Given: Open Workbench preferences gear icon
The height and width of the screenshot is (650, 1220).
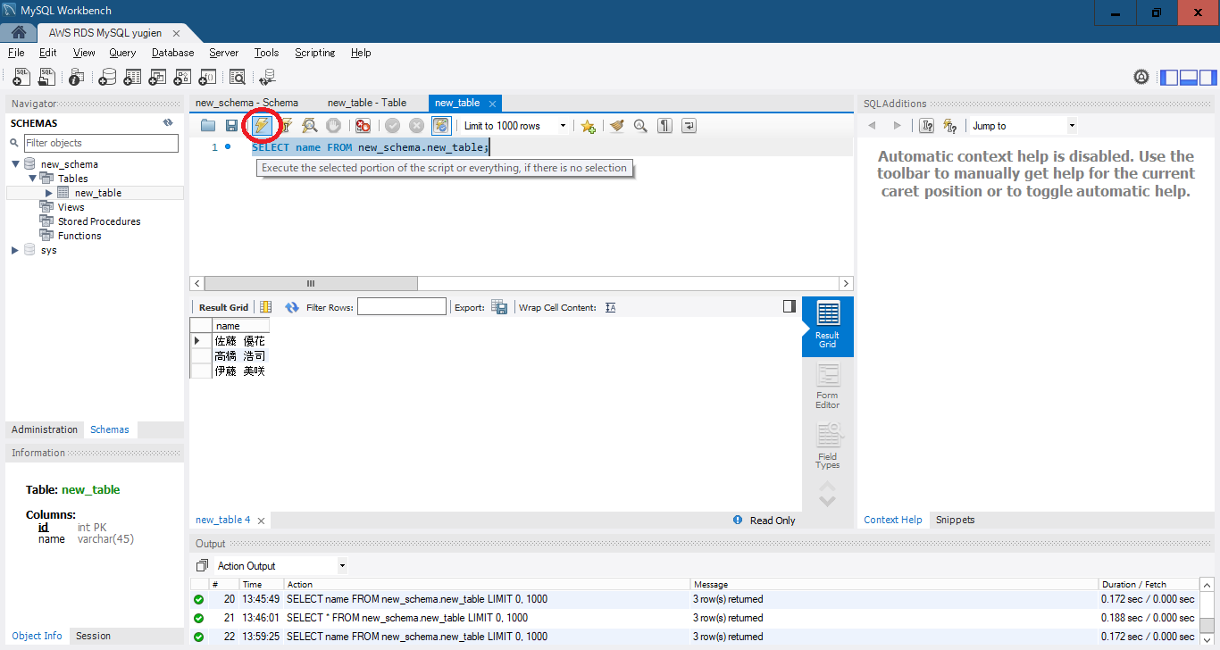Looking at the screenshot, I should [x=1141, y=78].
